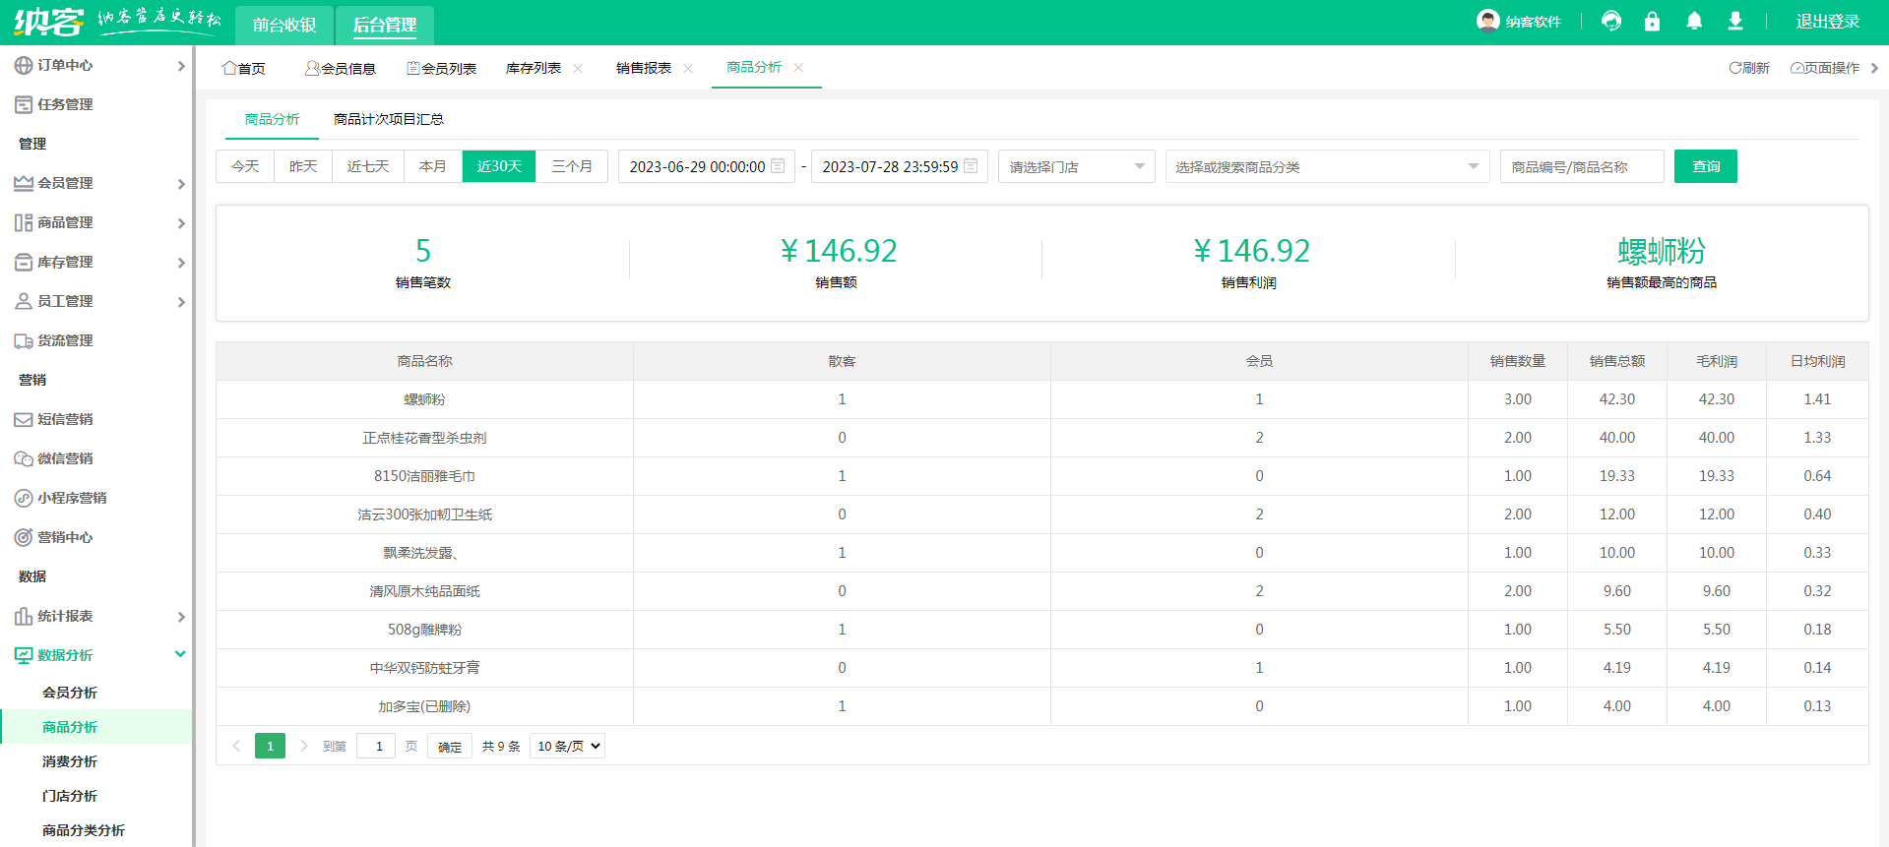This screenshot has height=847, width=1889.
Task: Open calendar icon in start date field
Action: coord(778,166)
